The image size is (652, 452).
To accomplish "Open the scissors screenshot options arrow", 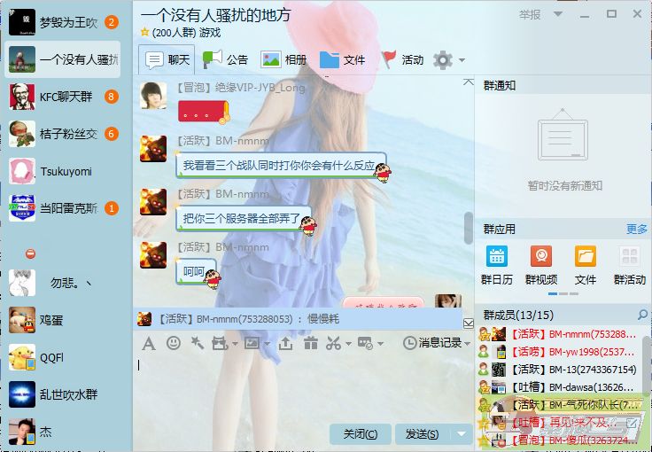I will (348, 343).
